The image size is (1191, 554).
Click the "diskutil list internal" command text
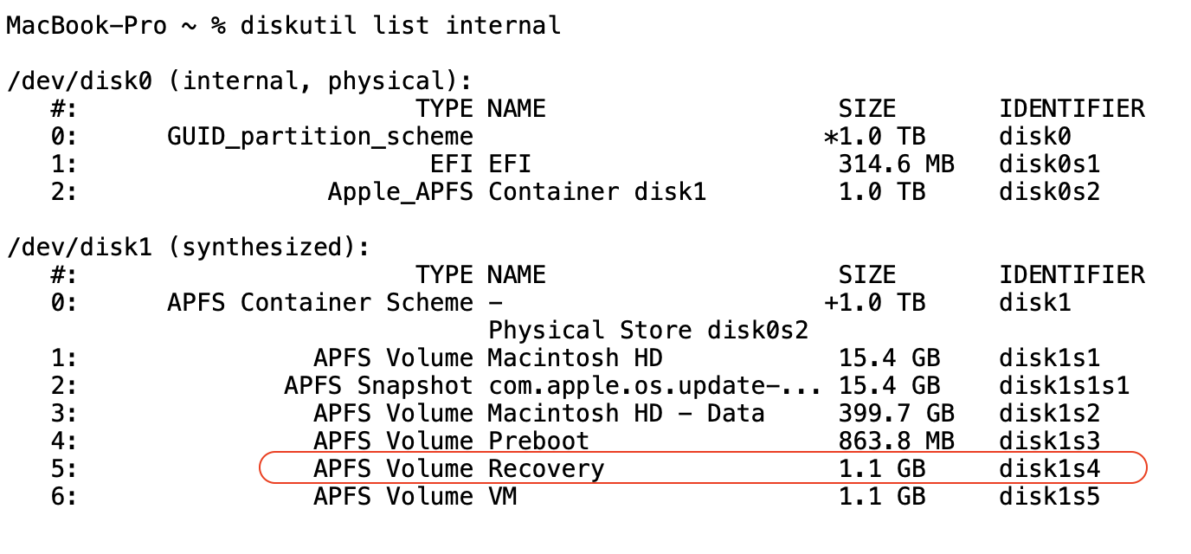[401, 26]
